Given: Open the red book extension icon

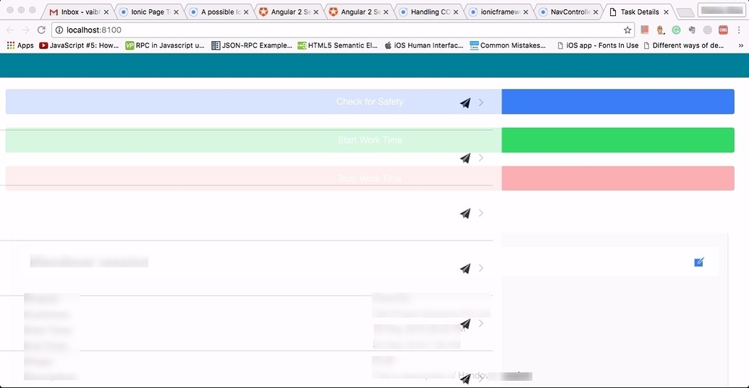Looking at the screenshot, I should [x=644, y=30].
